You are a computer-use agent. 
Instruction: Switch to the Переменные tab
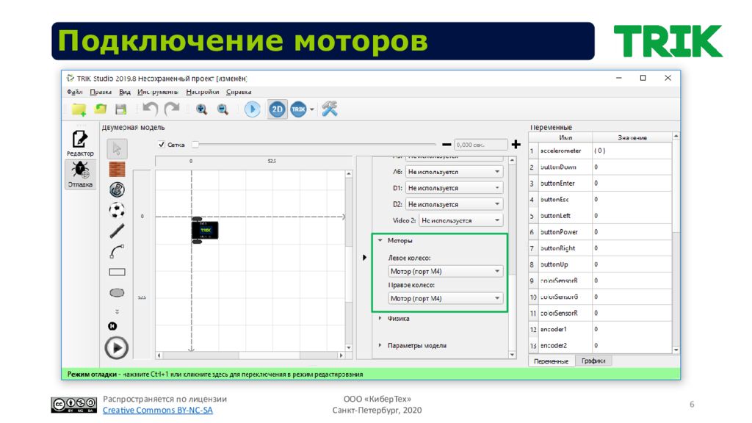[x=551, y=361]
